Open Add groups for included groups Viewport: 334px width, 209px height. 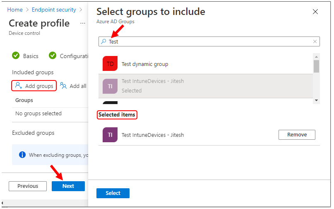coord(34,86)
